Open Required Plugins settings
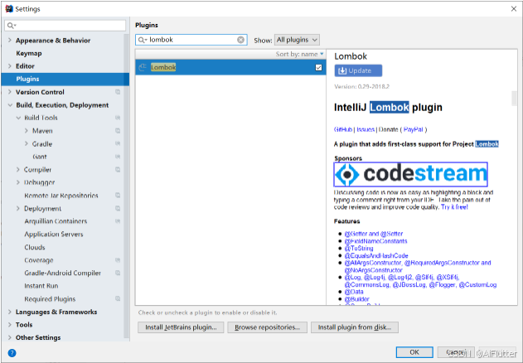Screen dimensions: 523x363 click(50, 299)
